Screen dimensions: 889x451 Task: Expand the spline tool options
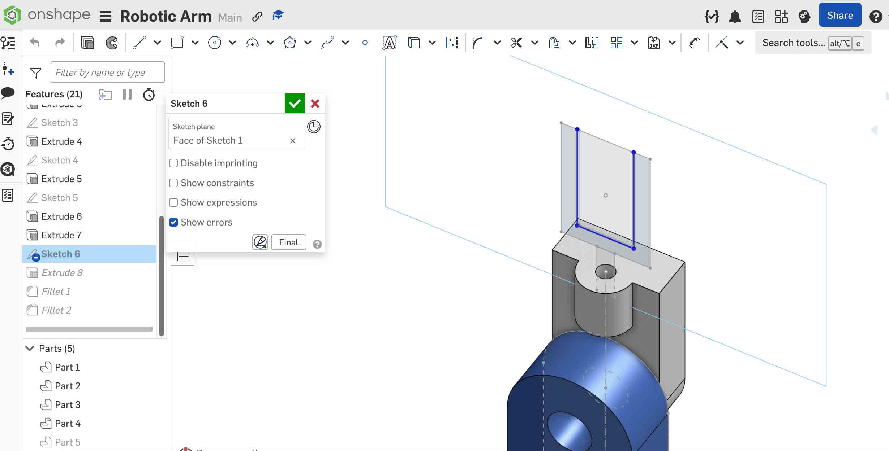point(346,43)
